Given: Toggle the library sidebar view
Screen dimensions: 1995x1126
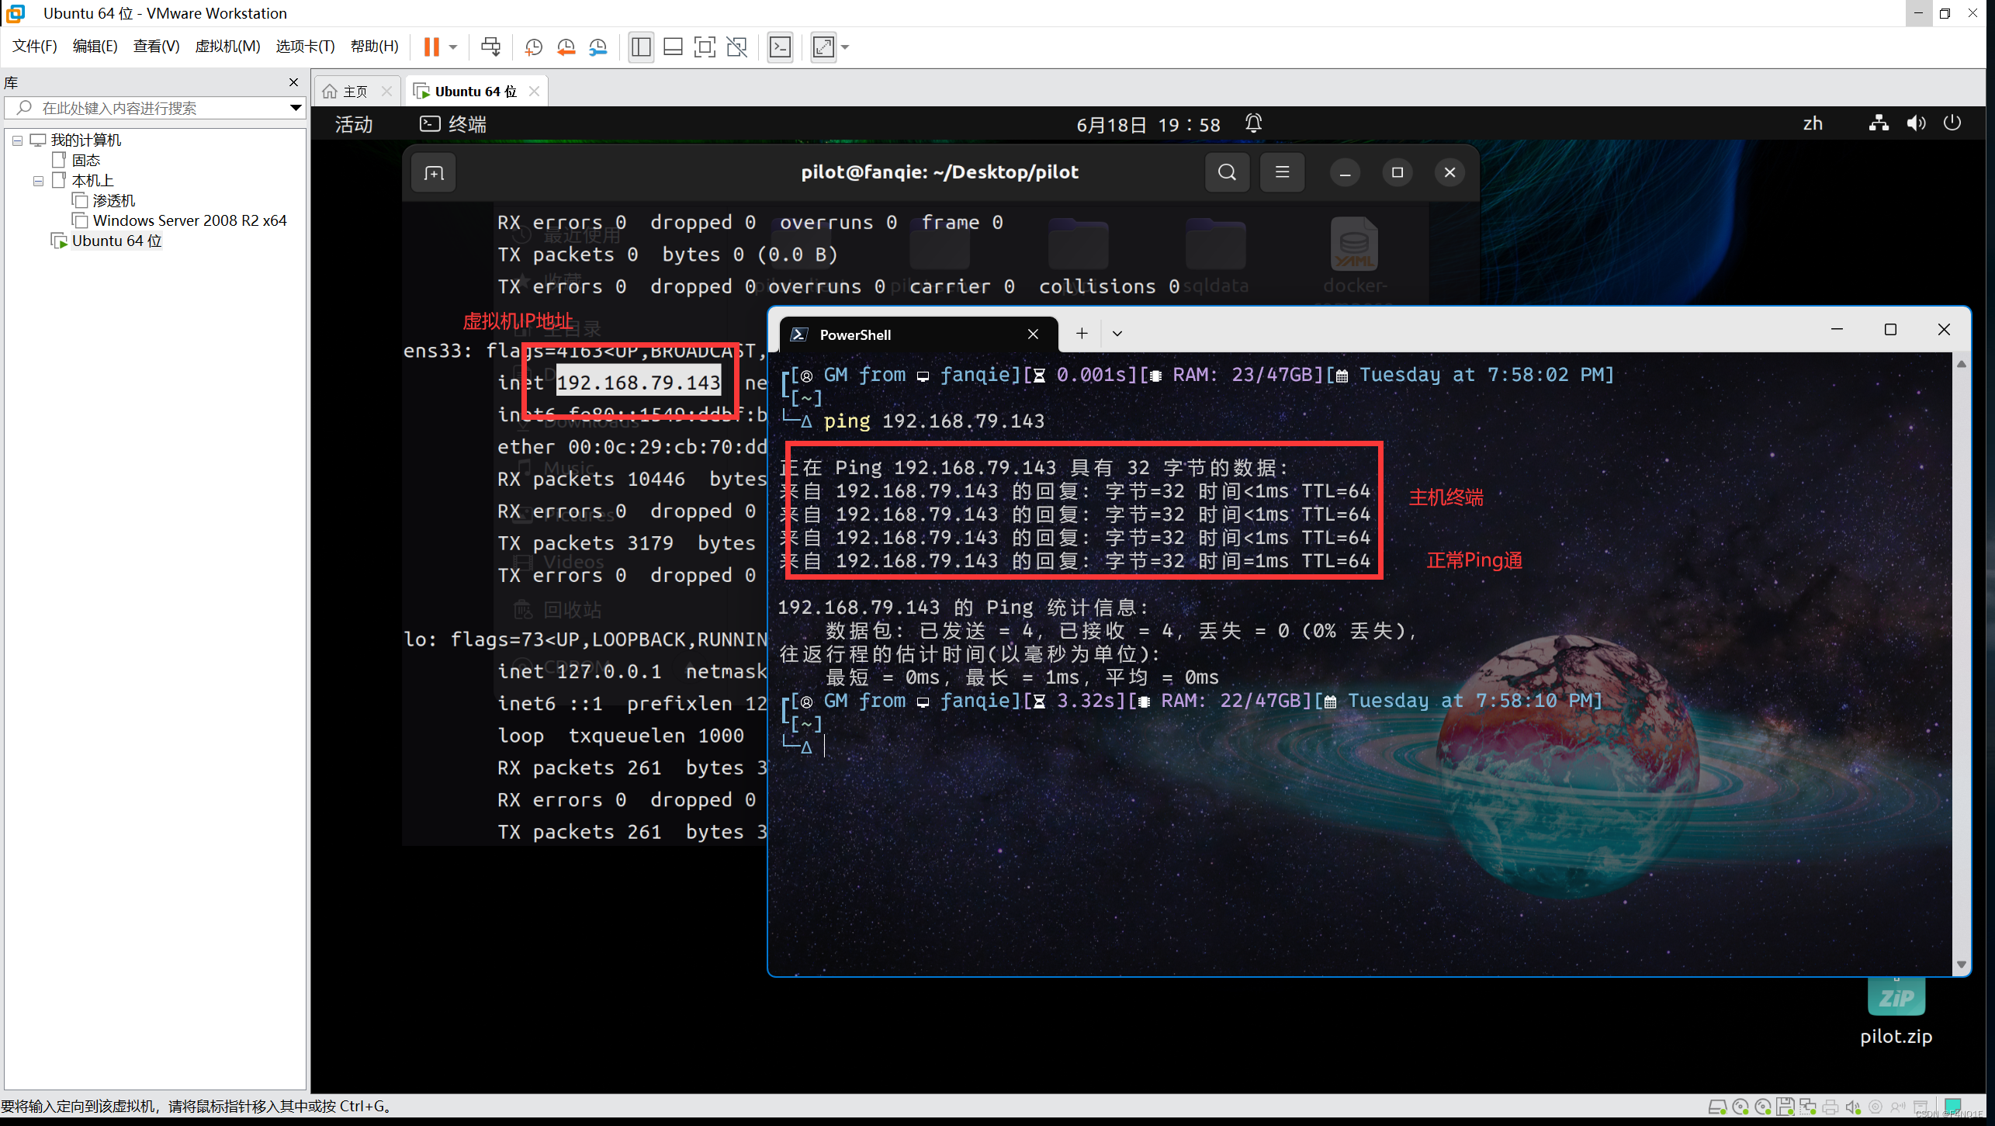Looking at the screenshot, I should [641, 47].
